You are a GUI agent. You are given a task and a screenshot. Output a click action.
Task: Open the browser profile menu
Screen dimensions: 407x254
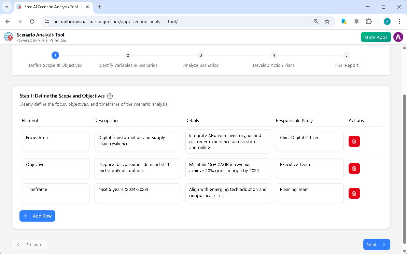(387, 21)
